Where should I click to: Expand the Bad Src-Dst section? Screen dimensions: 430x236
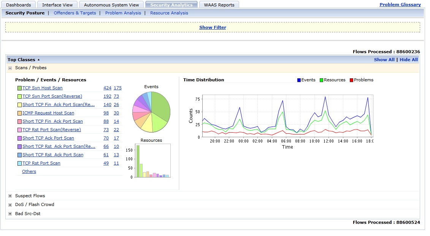pos(10,214)
